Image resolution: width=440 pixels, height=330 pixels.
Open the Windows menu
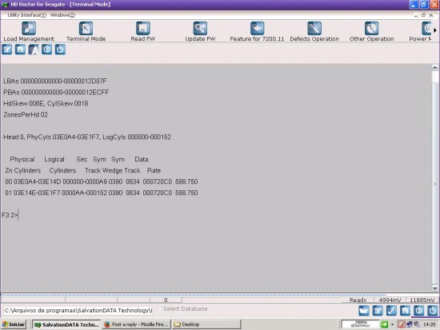62,15
